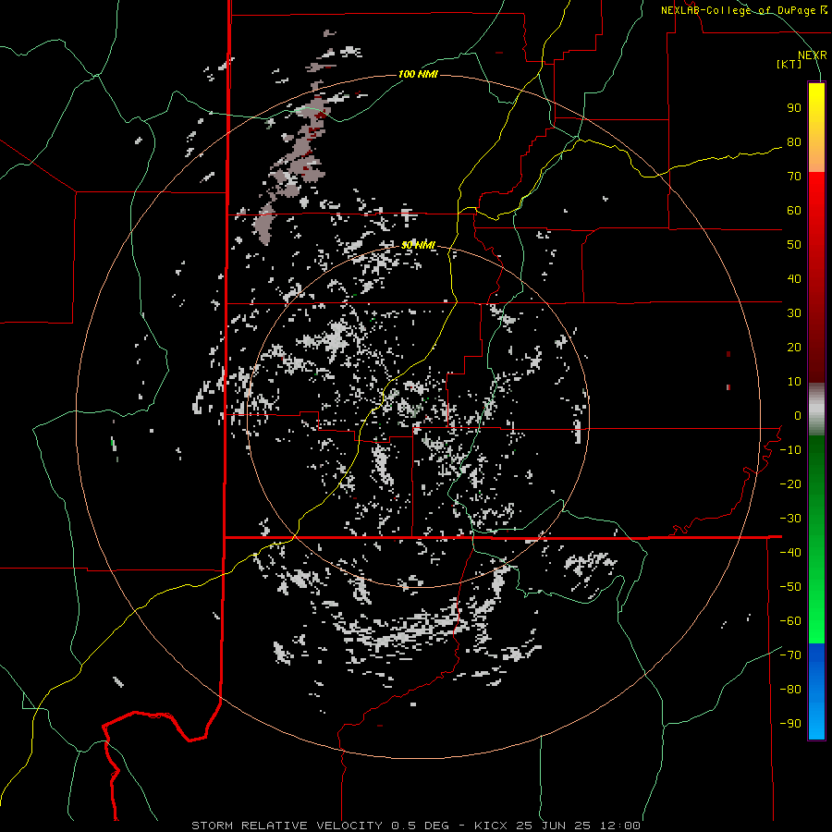
Task: Click the 50 NMI range ring label
Action: coord(418,245)
